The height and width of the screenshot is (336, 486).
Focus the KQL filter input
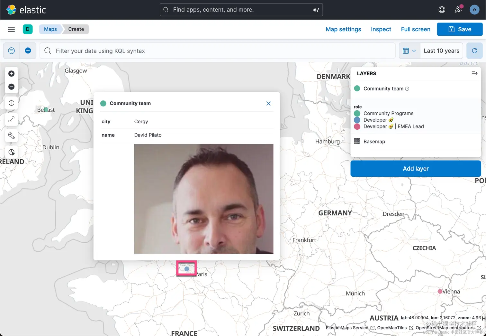(218, 51)
